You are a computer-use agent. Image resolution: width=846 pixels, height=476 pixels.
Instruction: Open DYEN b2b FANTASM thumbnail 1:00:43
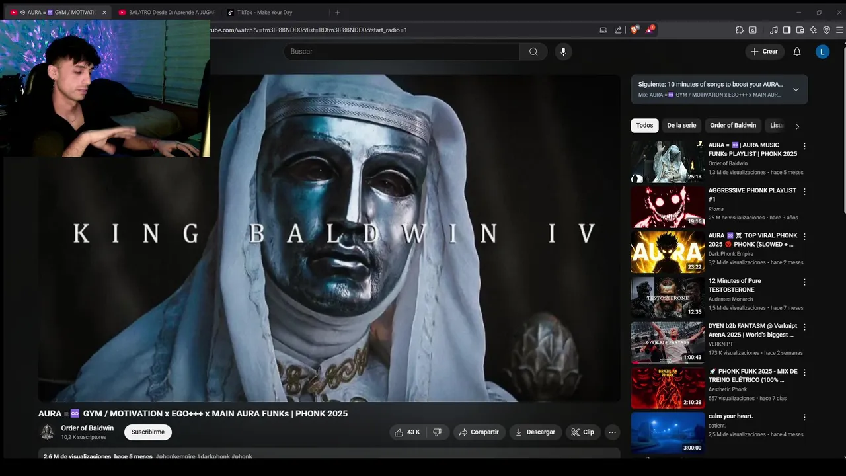point(668,342)
